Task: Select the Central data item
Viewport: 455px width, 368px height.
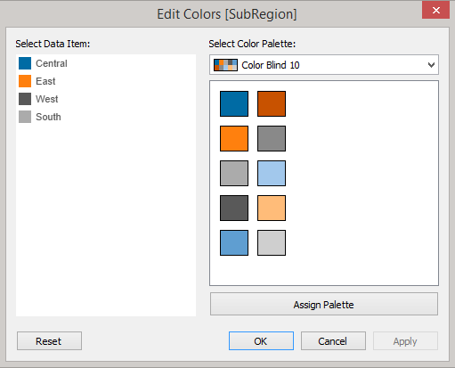Action: tap(43, 63)
